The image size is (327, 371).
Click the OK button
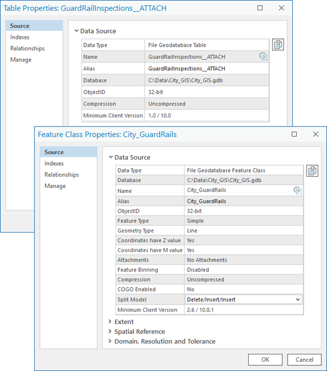(x=265, y=360)
